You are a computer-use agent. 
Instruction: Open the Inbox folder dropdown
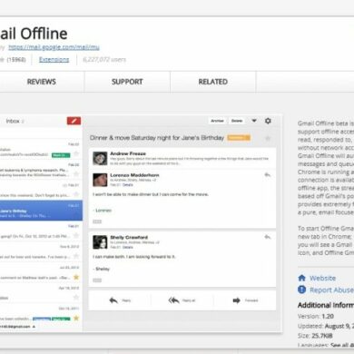point(15,121)
